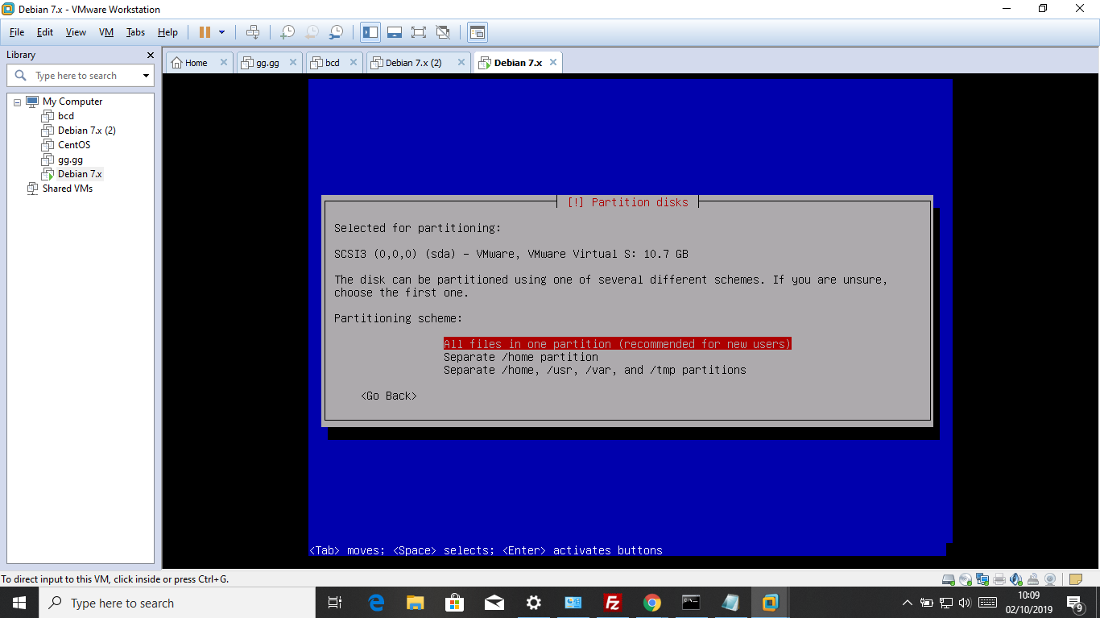
Task: Click the Unity mode toolbar icon
Action: point(443,32)
